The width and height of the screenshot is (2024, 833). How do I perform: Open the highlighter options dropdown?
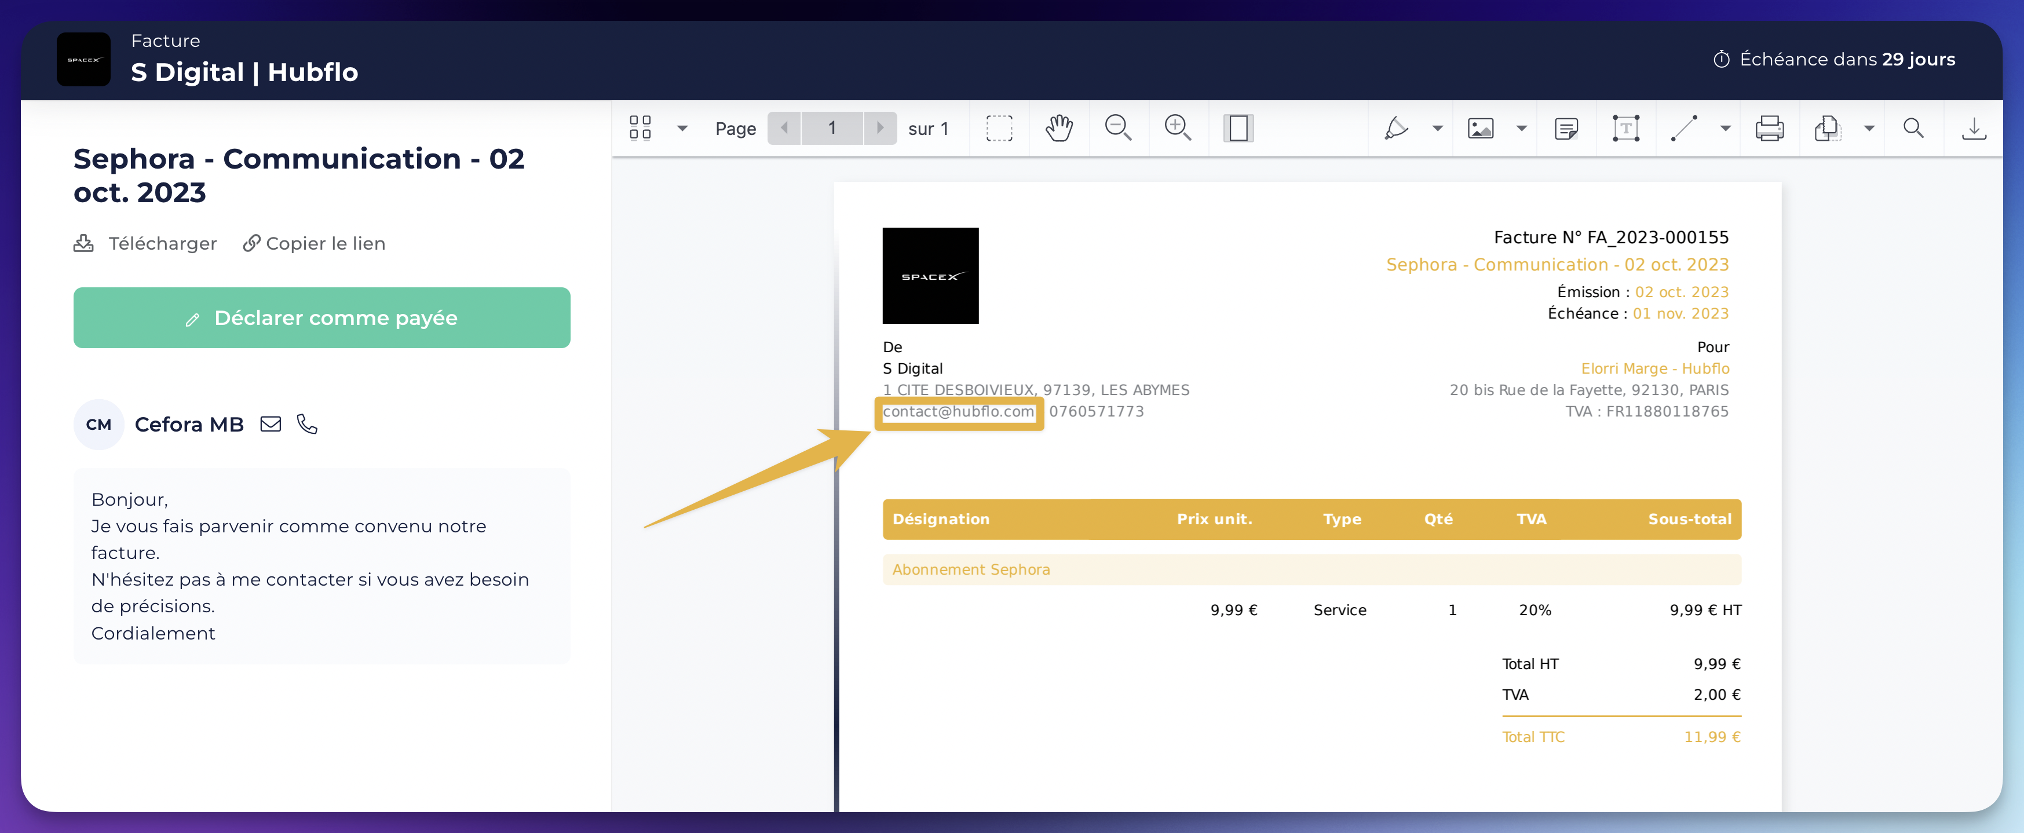click(x=1437, y=128)
